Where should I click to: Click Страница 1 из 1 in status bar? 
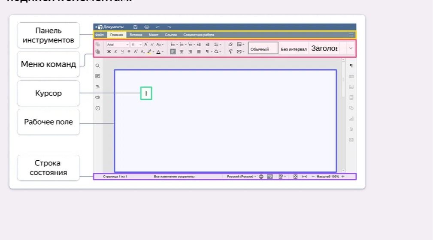[115, 177]
